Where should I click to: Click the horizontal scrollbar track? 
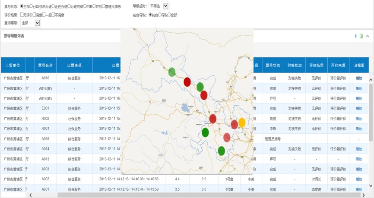194,195
